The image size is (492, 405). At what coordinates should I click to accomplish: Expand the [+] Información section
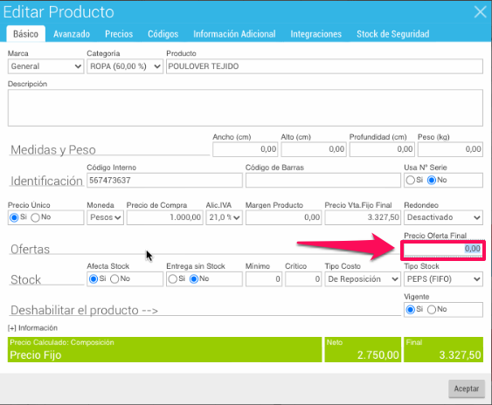pyautogui.click(x=32, y=328)
